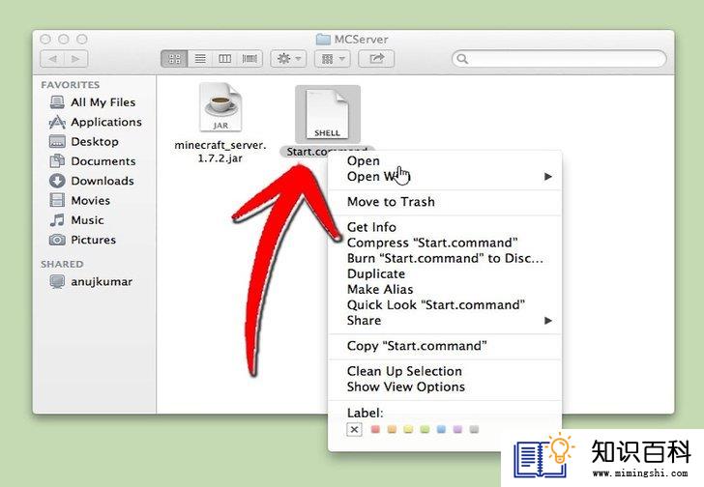Choose Copy "Start.command"
Image resolution: width=704 pixels, height=487 pixels.
[x=417, y=346]
